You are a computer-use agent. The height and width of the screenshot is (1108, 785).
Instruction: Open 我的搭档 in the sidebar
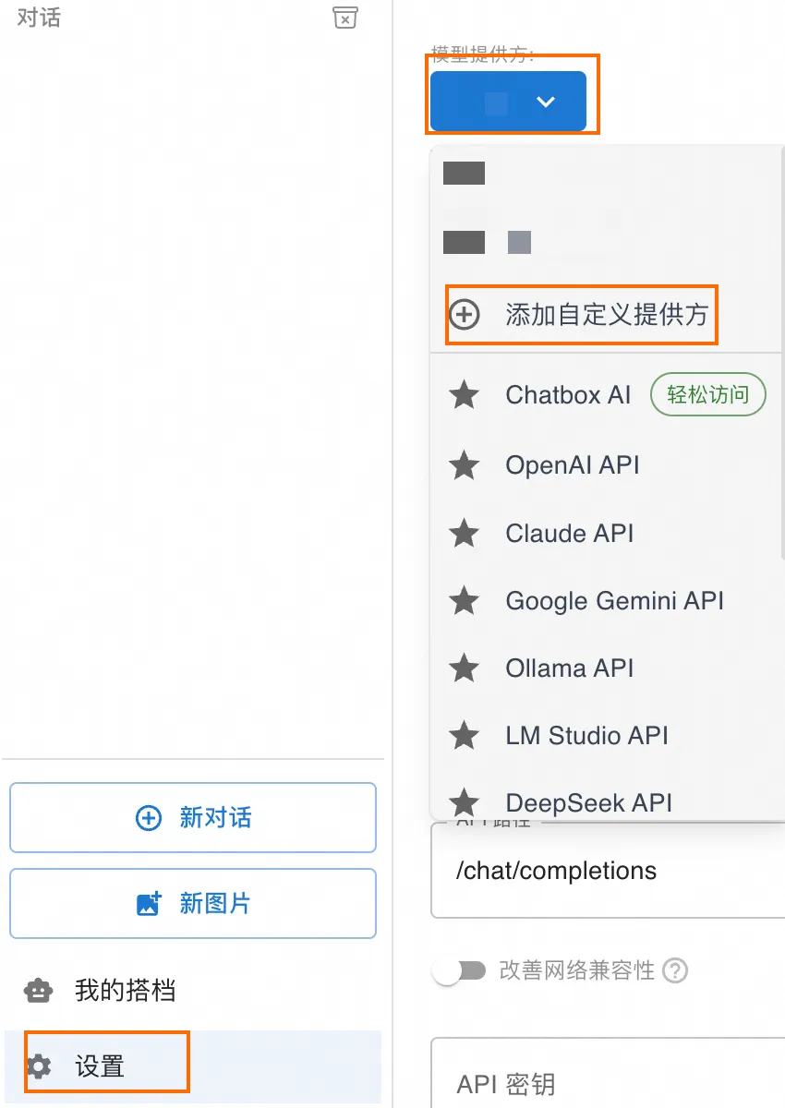(x=125, y=991)
